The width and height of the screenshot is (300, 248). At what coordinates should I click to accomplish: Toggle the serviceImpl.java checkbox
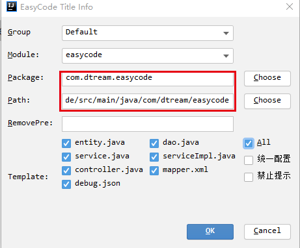(154, 157)
